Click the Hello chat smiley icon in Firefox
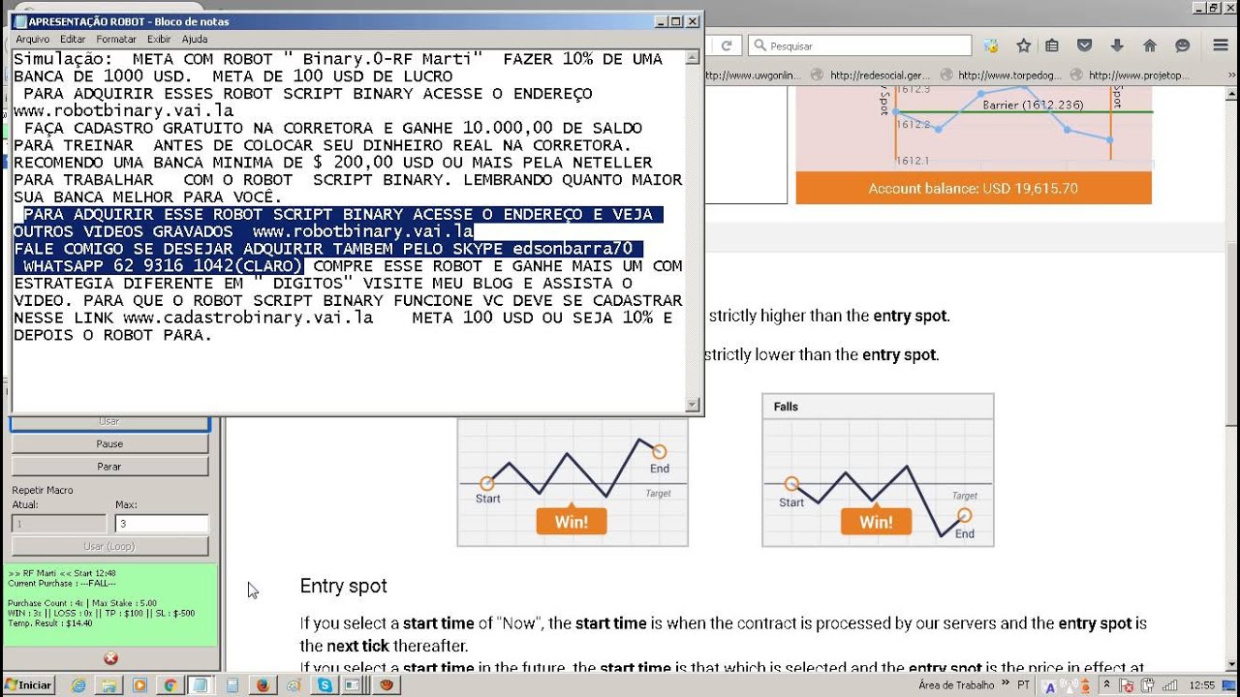This screenshot has width=1240, height=697. pos(1182,45)
